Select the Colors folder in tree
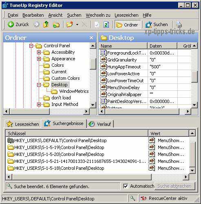The height and width of the screenshot is (204, 201). [57, 65]
